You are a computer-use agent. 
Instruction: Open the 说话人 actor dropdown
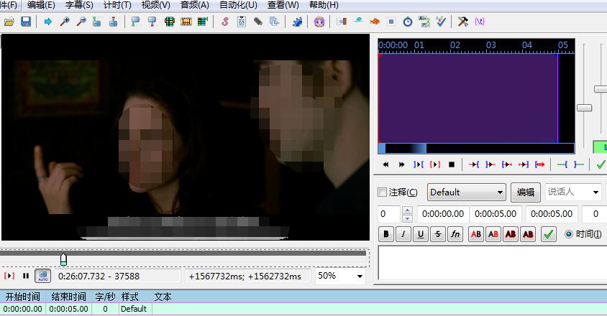572,192
